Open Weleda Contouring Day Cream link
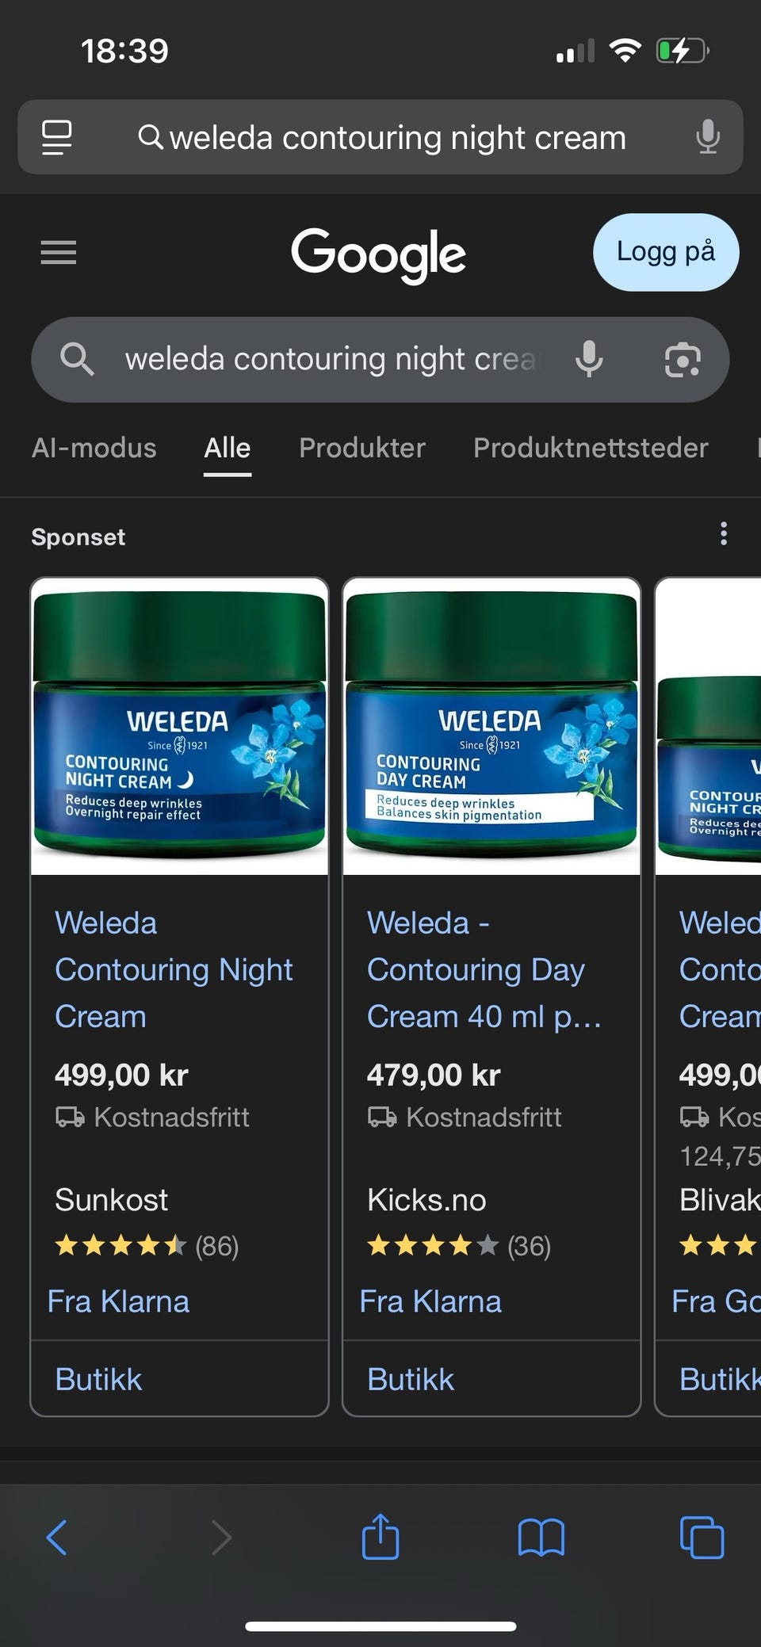This screenshot has width=761, height=1647. click(x=484, y=969)
